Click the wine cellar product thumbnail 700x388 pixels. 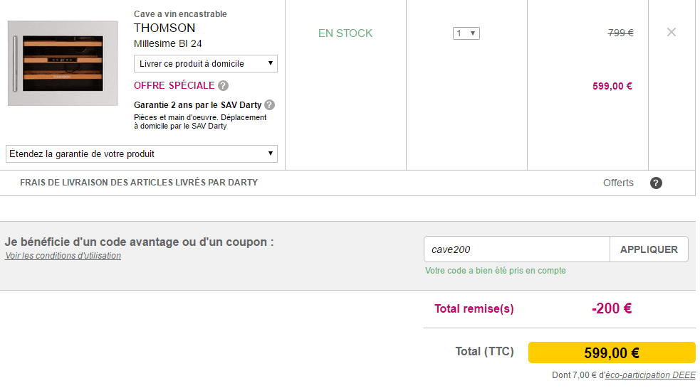(63, 63)
